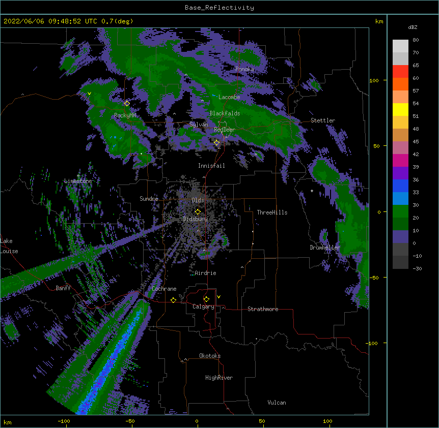
Task: Click the Sundre label
Action: pyautogui.click(x=149, y=199)
